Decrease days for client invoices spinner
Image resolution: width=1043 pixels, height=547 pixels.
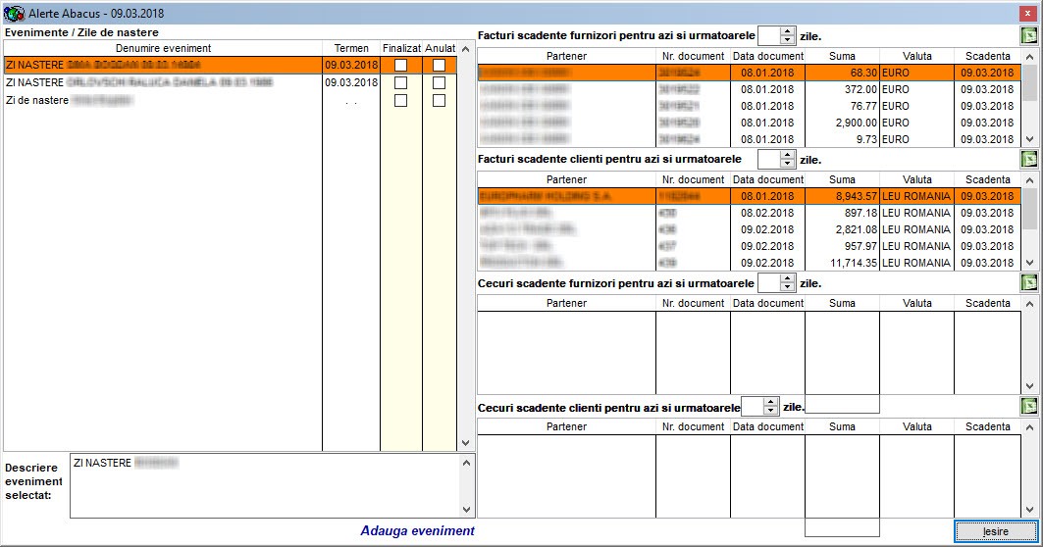[x=788, y=164]
